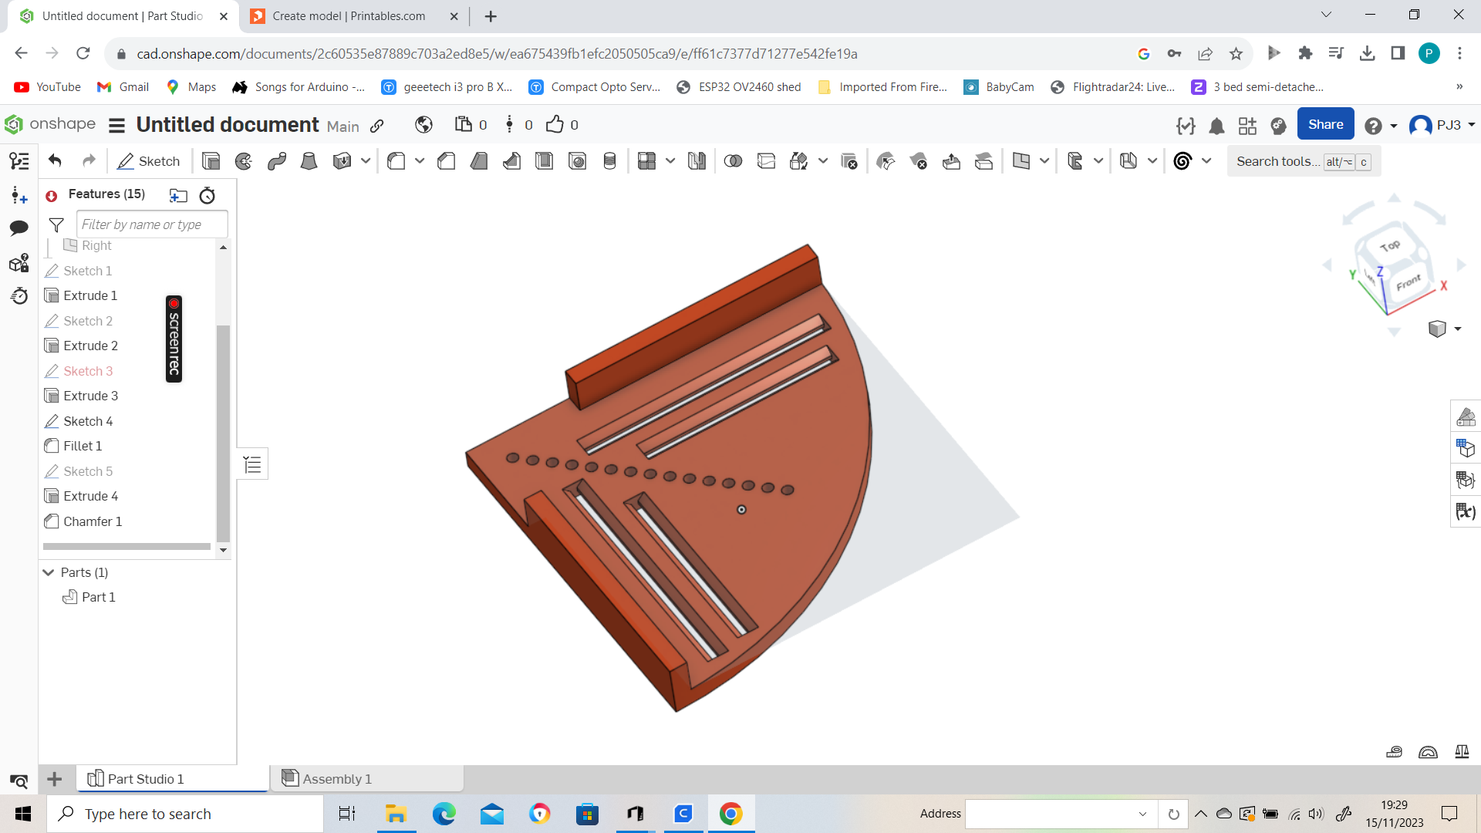The height and width of the screenshot is (833, 1481).
Task: Select the Revolve tool icon
Action: [x=244, y=161]
